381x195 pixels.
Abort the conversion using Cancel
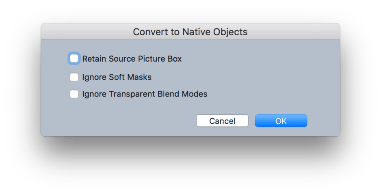222,121
